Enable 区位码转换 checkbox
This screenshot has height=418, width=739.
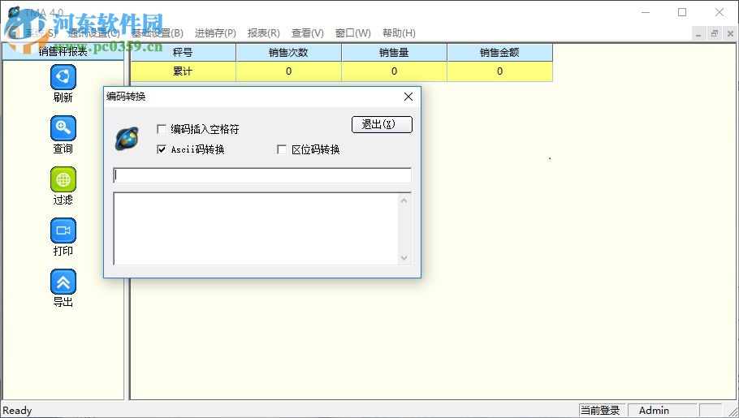(282, 149)
